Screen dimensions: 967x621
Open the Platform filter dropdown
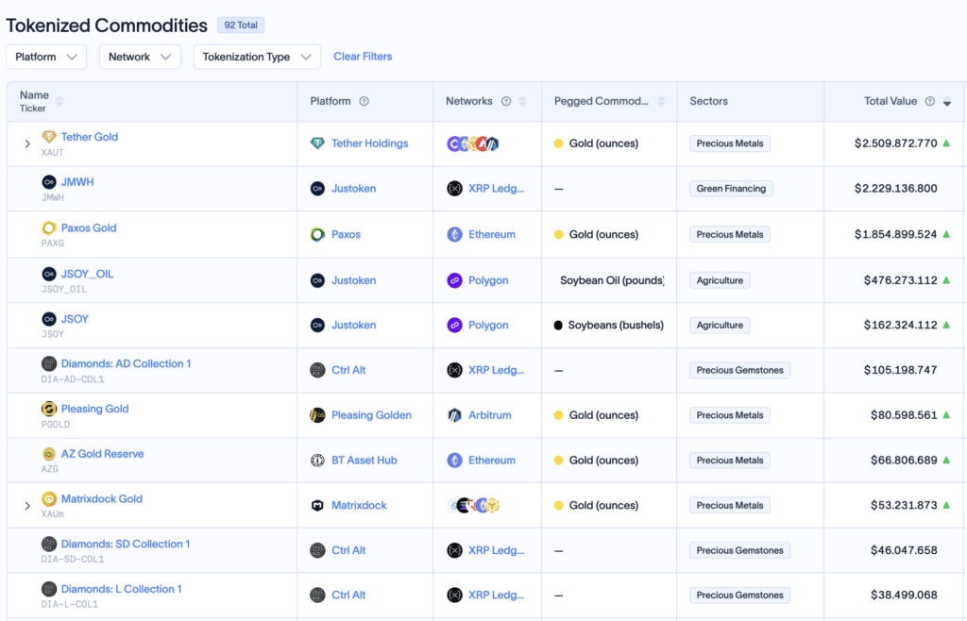[46, 57]
